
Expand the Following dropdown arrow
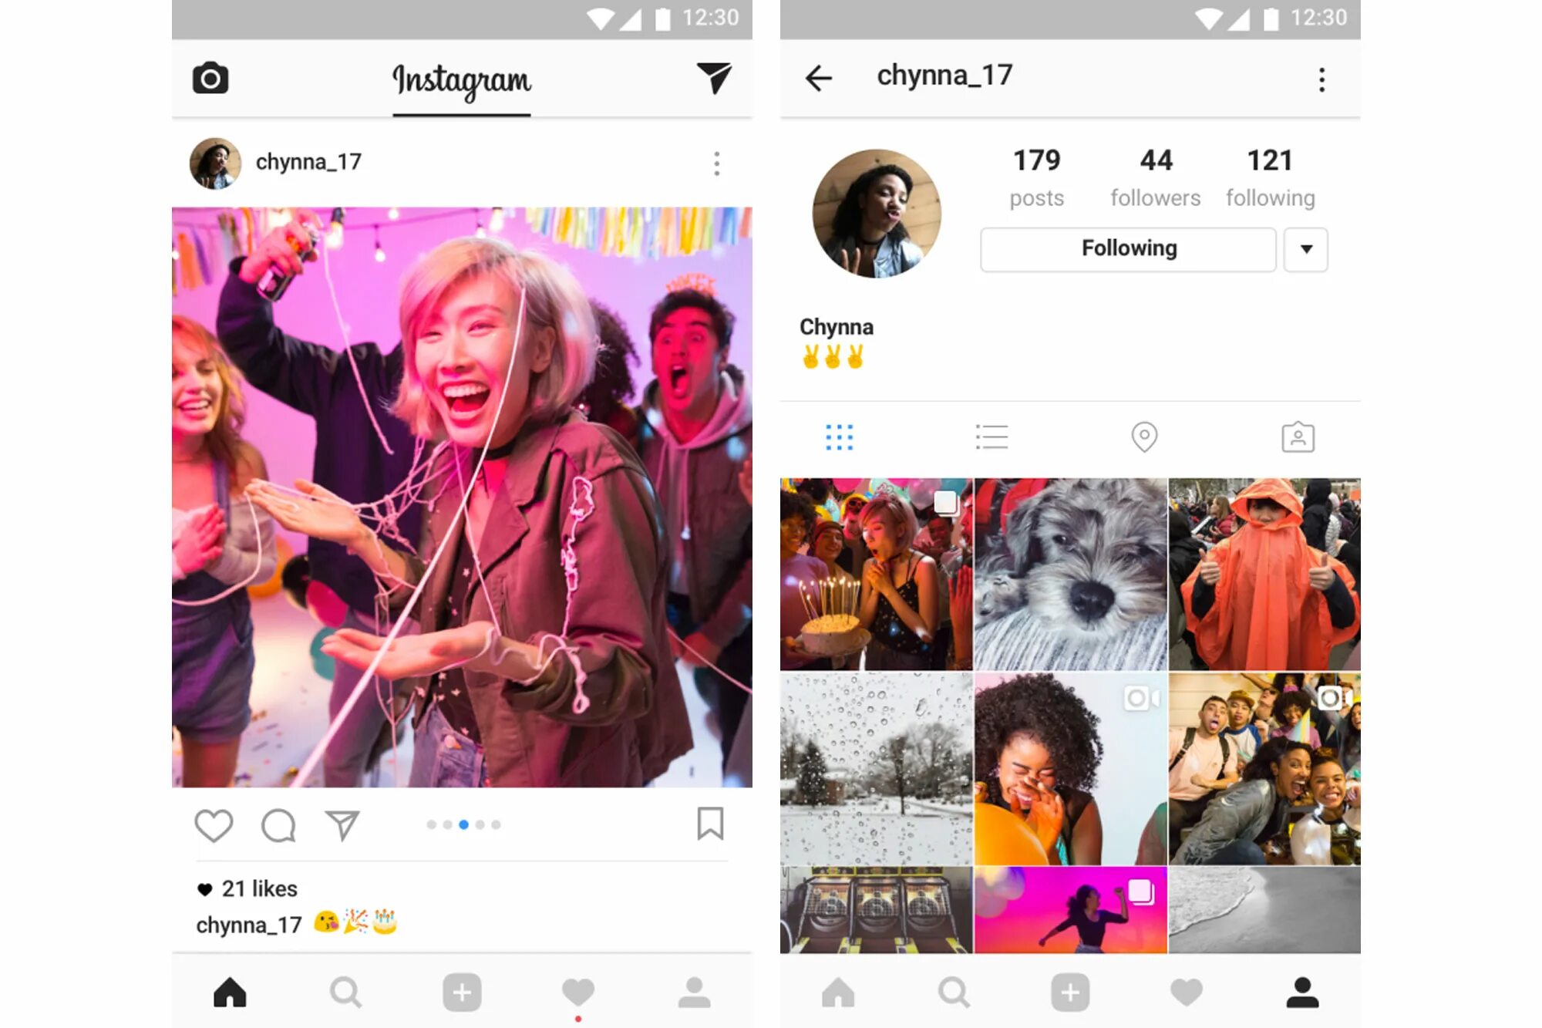point(1307,249)
